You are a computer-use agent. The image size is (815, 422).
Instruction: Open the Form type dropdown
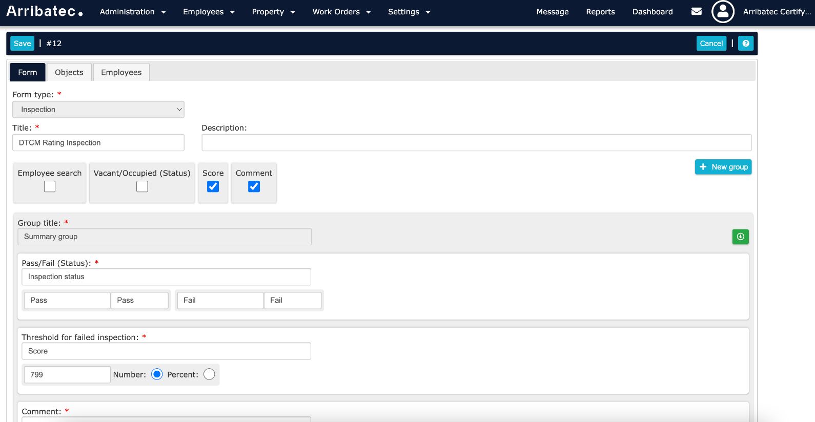click(x=98, y=110)
